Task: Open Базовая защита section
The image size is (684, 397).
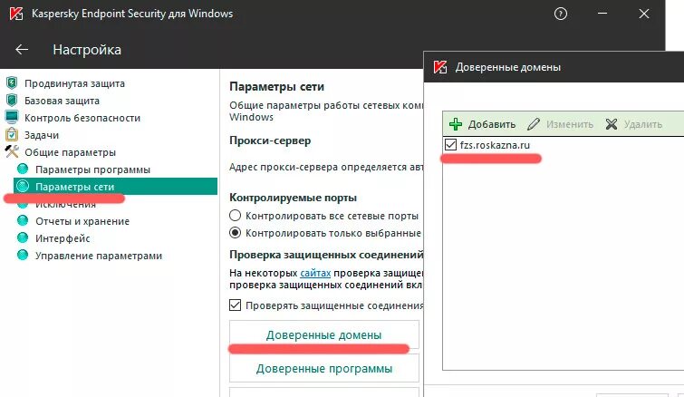Action: 62,101
